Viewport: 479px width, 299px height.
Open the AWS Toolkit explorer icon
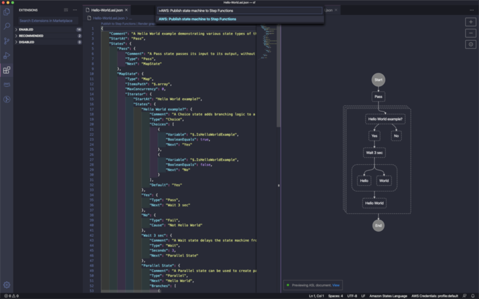click(x=7, y=84)
